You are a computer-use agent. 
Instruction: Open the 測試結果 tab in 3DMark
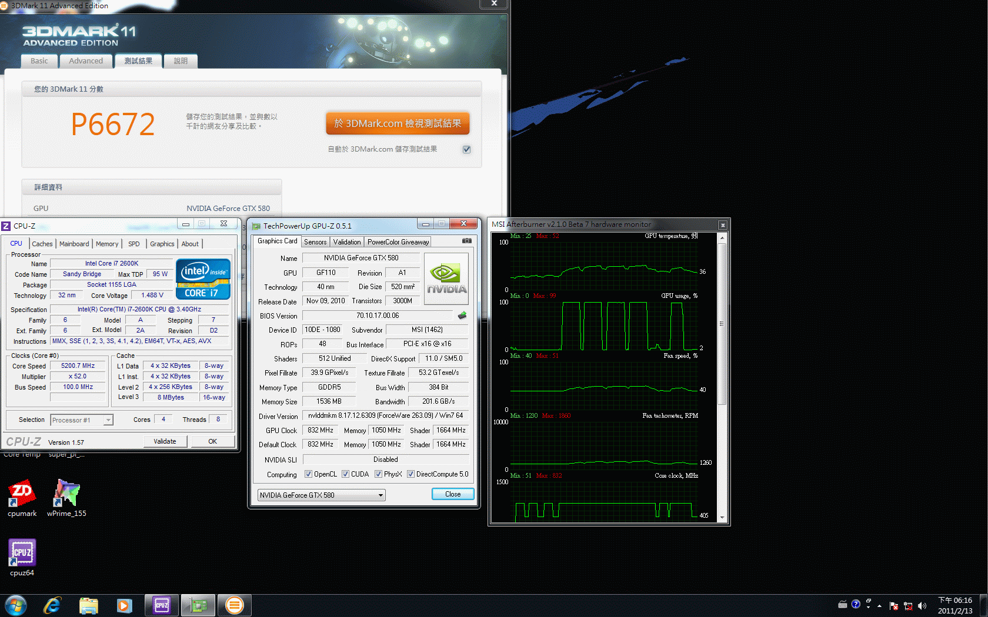pyautogui.click(x=138, y=61)
